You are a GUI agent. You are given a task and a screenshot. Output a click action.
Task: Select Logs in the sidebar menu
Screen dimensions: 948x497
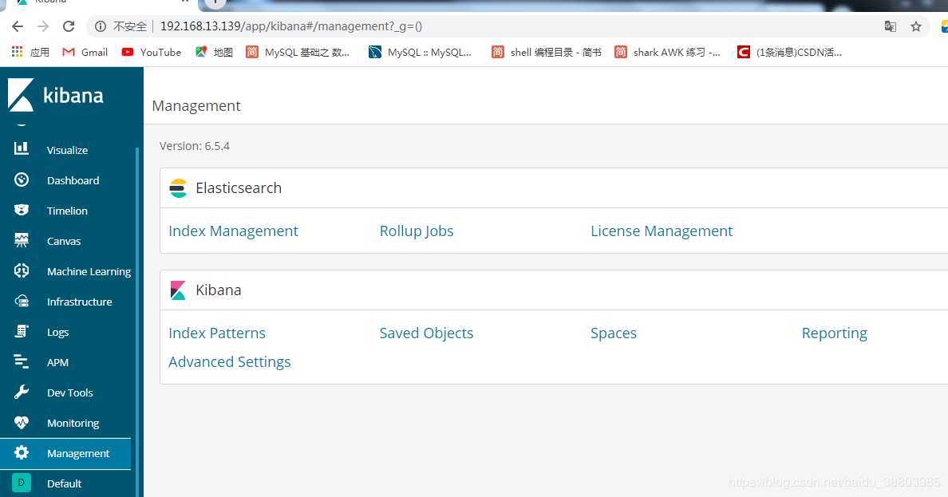coord(57,332)
